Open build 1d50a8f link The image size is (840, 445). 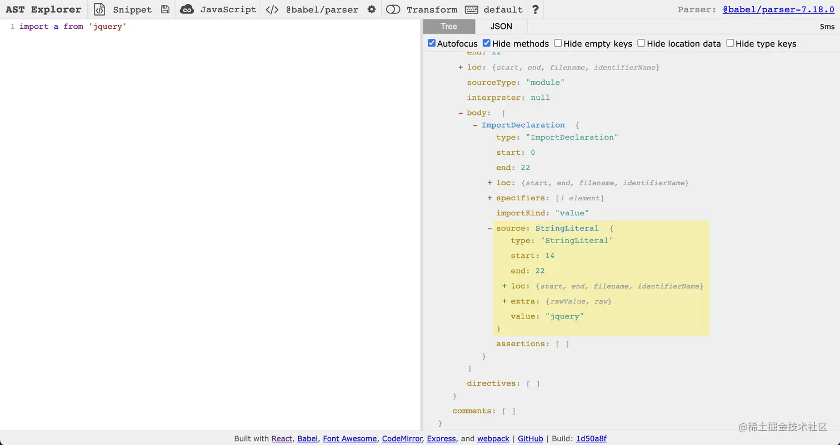pos(591,438)
